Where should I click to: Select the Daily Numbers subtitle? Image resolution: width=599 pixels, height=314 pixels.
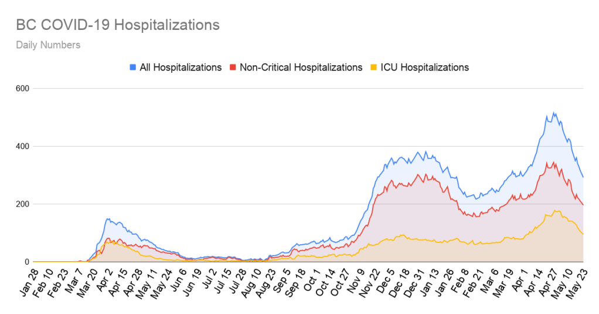pyautogui.click(x=48, y=45)
